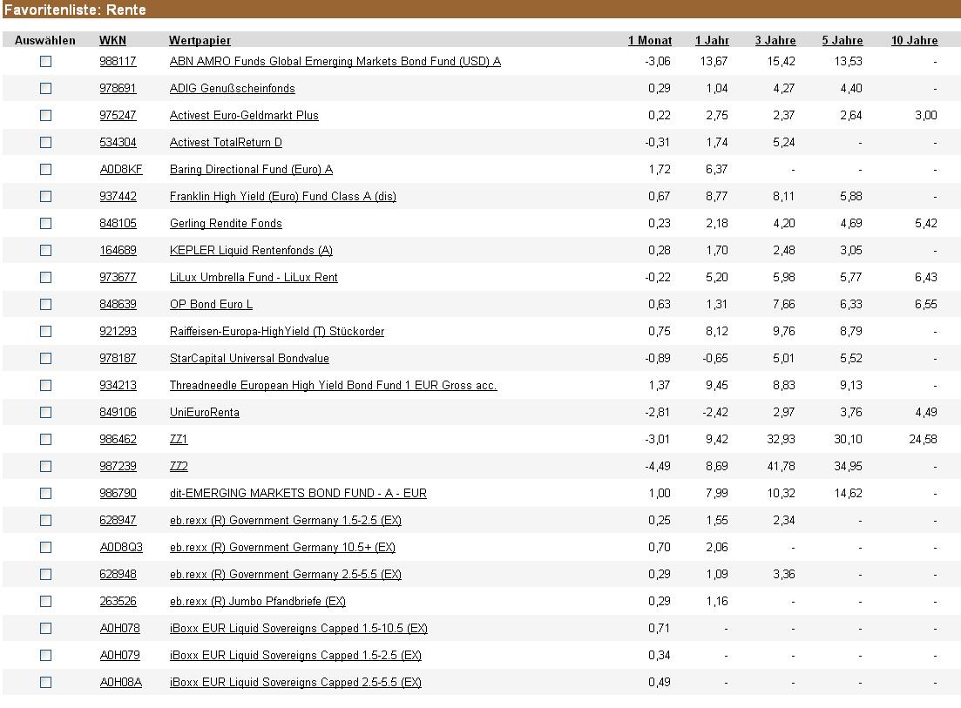The width and height of the screenshot is (961, 708).
Task: Check the box for ABN AMRO Global Emerging Markets fund
Action: click(x=45, y=61)
